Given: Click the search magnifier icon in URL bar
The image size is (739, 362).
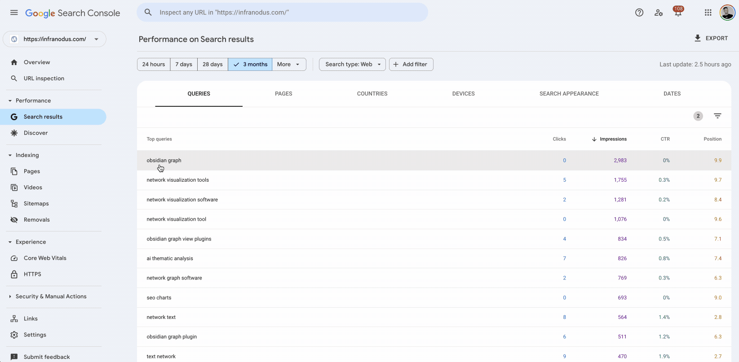Looking at the screenshot, I should [x=148, y=12].
